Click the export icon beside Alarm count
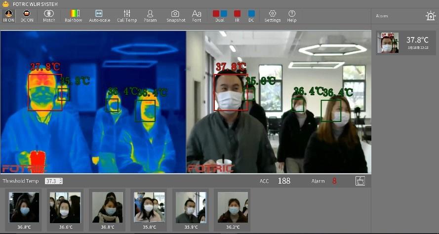 360,181
